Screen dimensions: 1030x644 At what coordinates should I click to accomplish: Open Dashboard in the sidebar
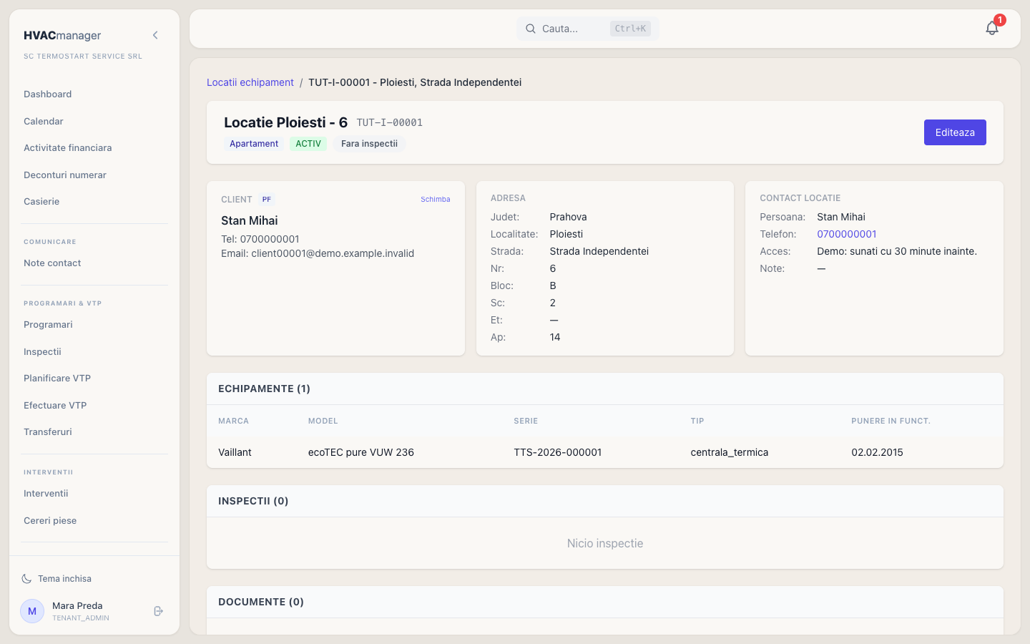(x=48, y=94)
